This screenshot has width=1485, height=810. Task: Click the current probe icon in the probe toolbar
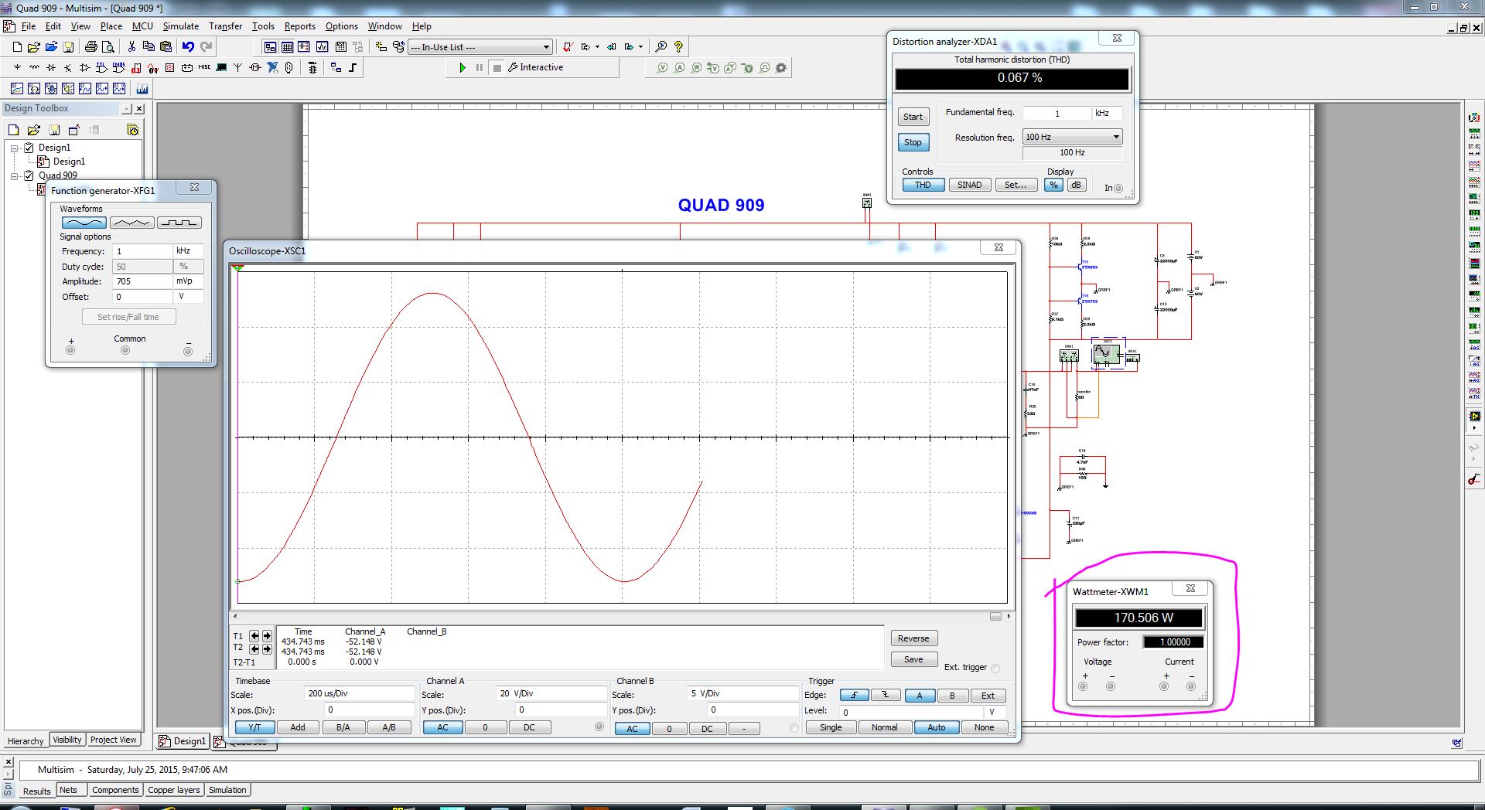click(x=679, y=68)
